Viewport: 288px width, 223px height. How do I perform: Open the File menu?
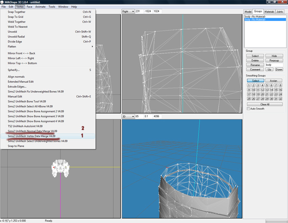(3, 7)
